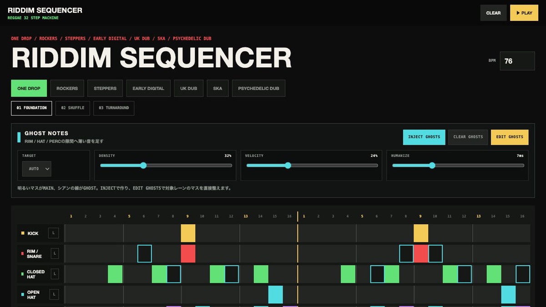Click the Clear Ghosts button
The height and width of the screenshot is (307, 546).
pyautogui.click(x=468, y=137)
